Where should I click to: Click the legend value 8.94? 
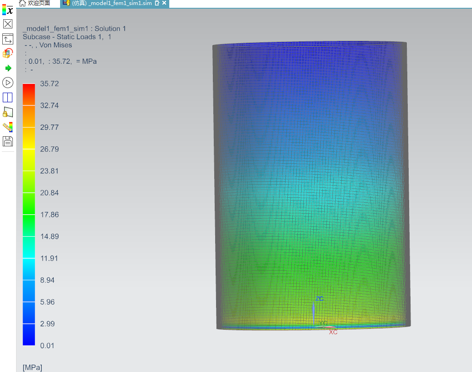(47, 280)
